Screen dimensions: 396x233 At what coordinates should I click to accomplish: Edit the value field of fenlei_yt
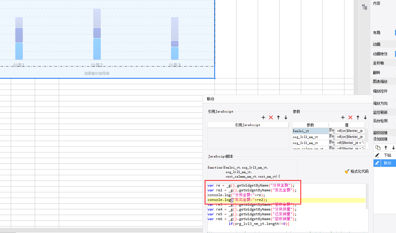350,131
